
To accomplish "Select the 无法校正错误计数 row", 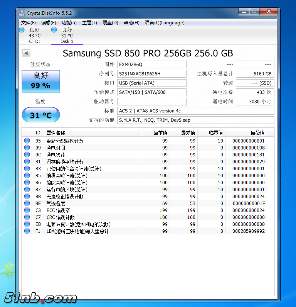I will [145, 197].
